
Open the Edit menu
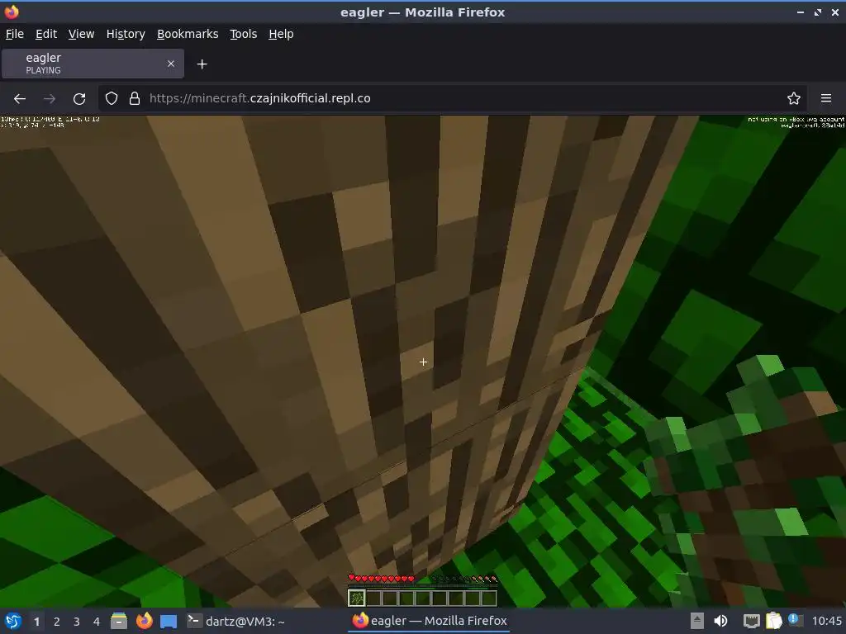coord(46,34)
